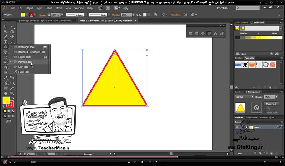Open the Essentials workspace dropdown
This screenshot has width=285, height=166.
pos(224,8)
